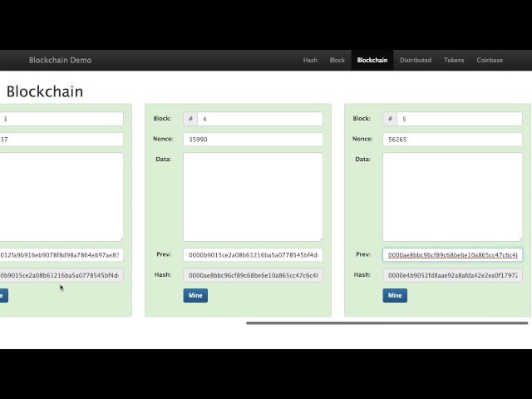Click the # addon icon of block 4
The image size is (532, 399).
coord(190,119)
